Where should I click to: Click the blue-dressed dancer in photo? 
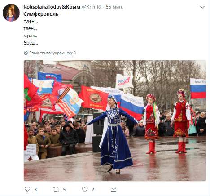click(x=114, y=134)
